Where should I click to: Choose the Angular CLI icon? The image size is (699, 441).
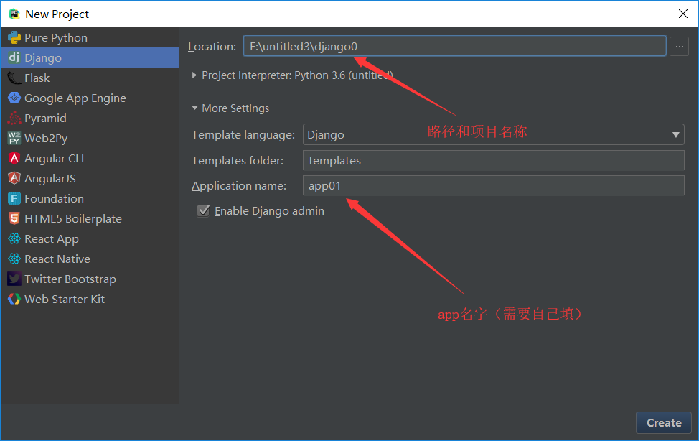(x=14, y=158)
